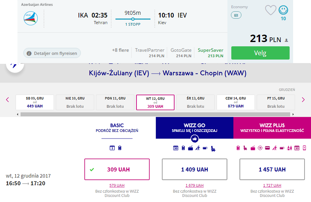Open Detaljer om flyreisen
This screenshot has height=202, width=311.
(x=52, y=53)
